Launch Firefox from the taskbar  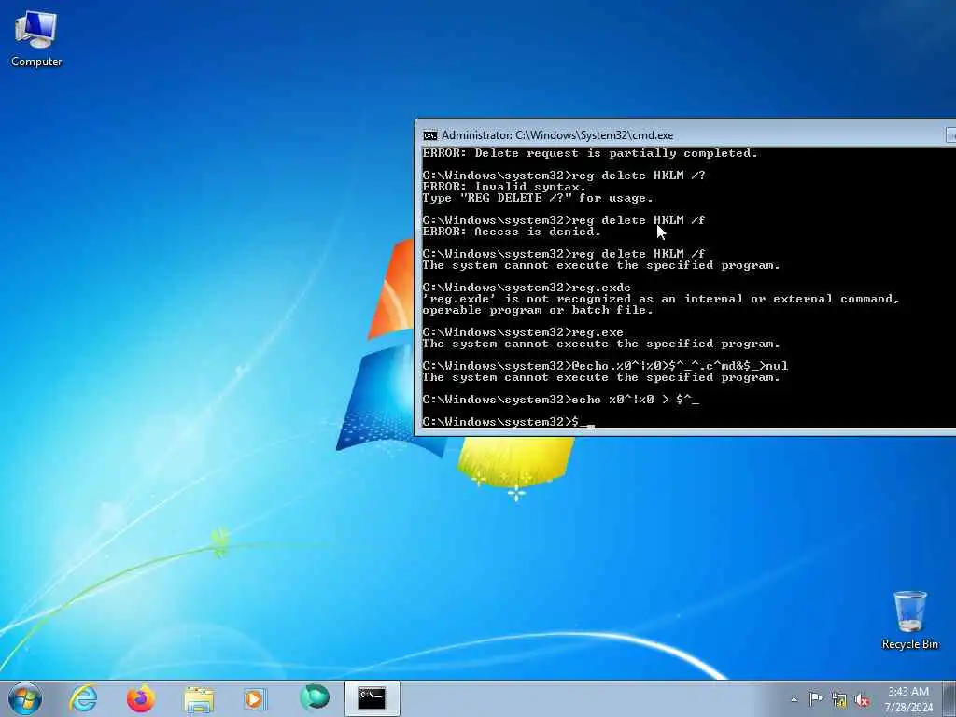(141, 698)
